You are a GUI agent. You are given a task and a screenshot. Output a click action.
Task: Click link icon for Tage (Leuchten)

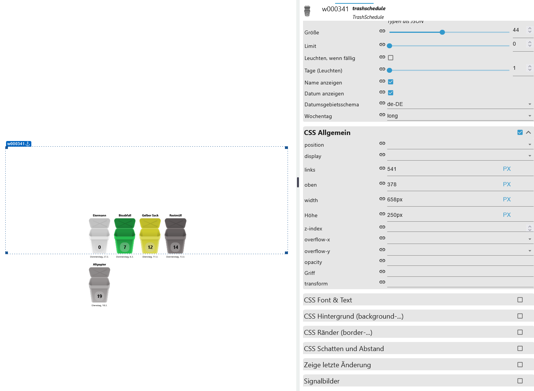[382, 69]
